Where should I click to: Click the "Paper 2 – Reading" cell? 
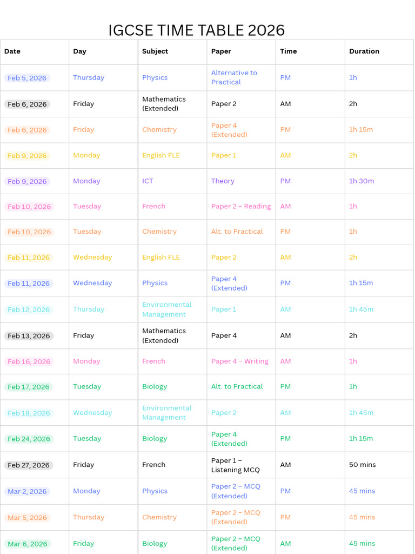click(x=241, y=206)
